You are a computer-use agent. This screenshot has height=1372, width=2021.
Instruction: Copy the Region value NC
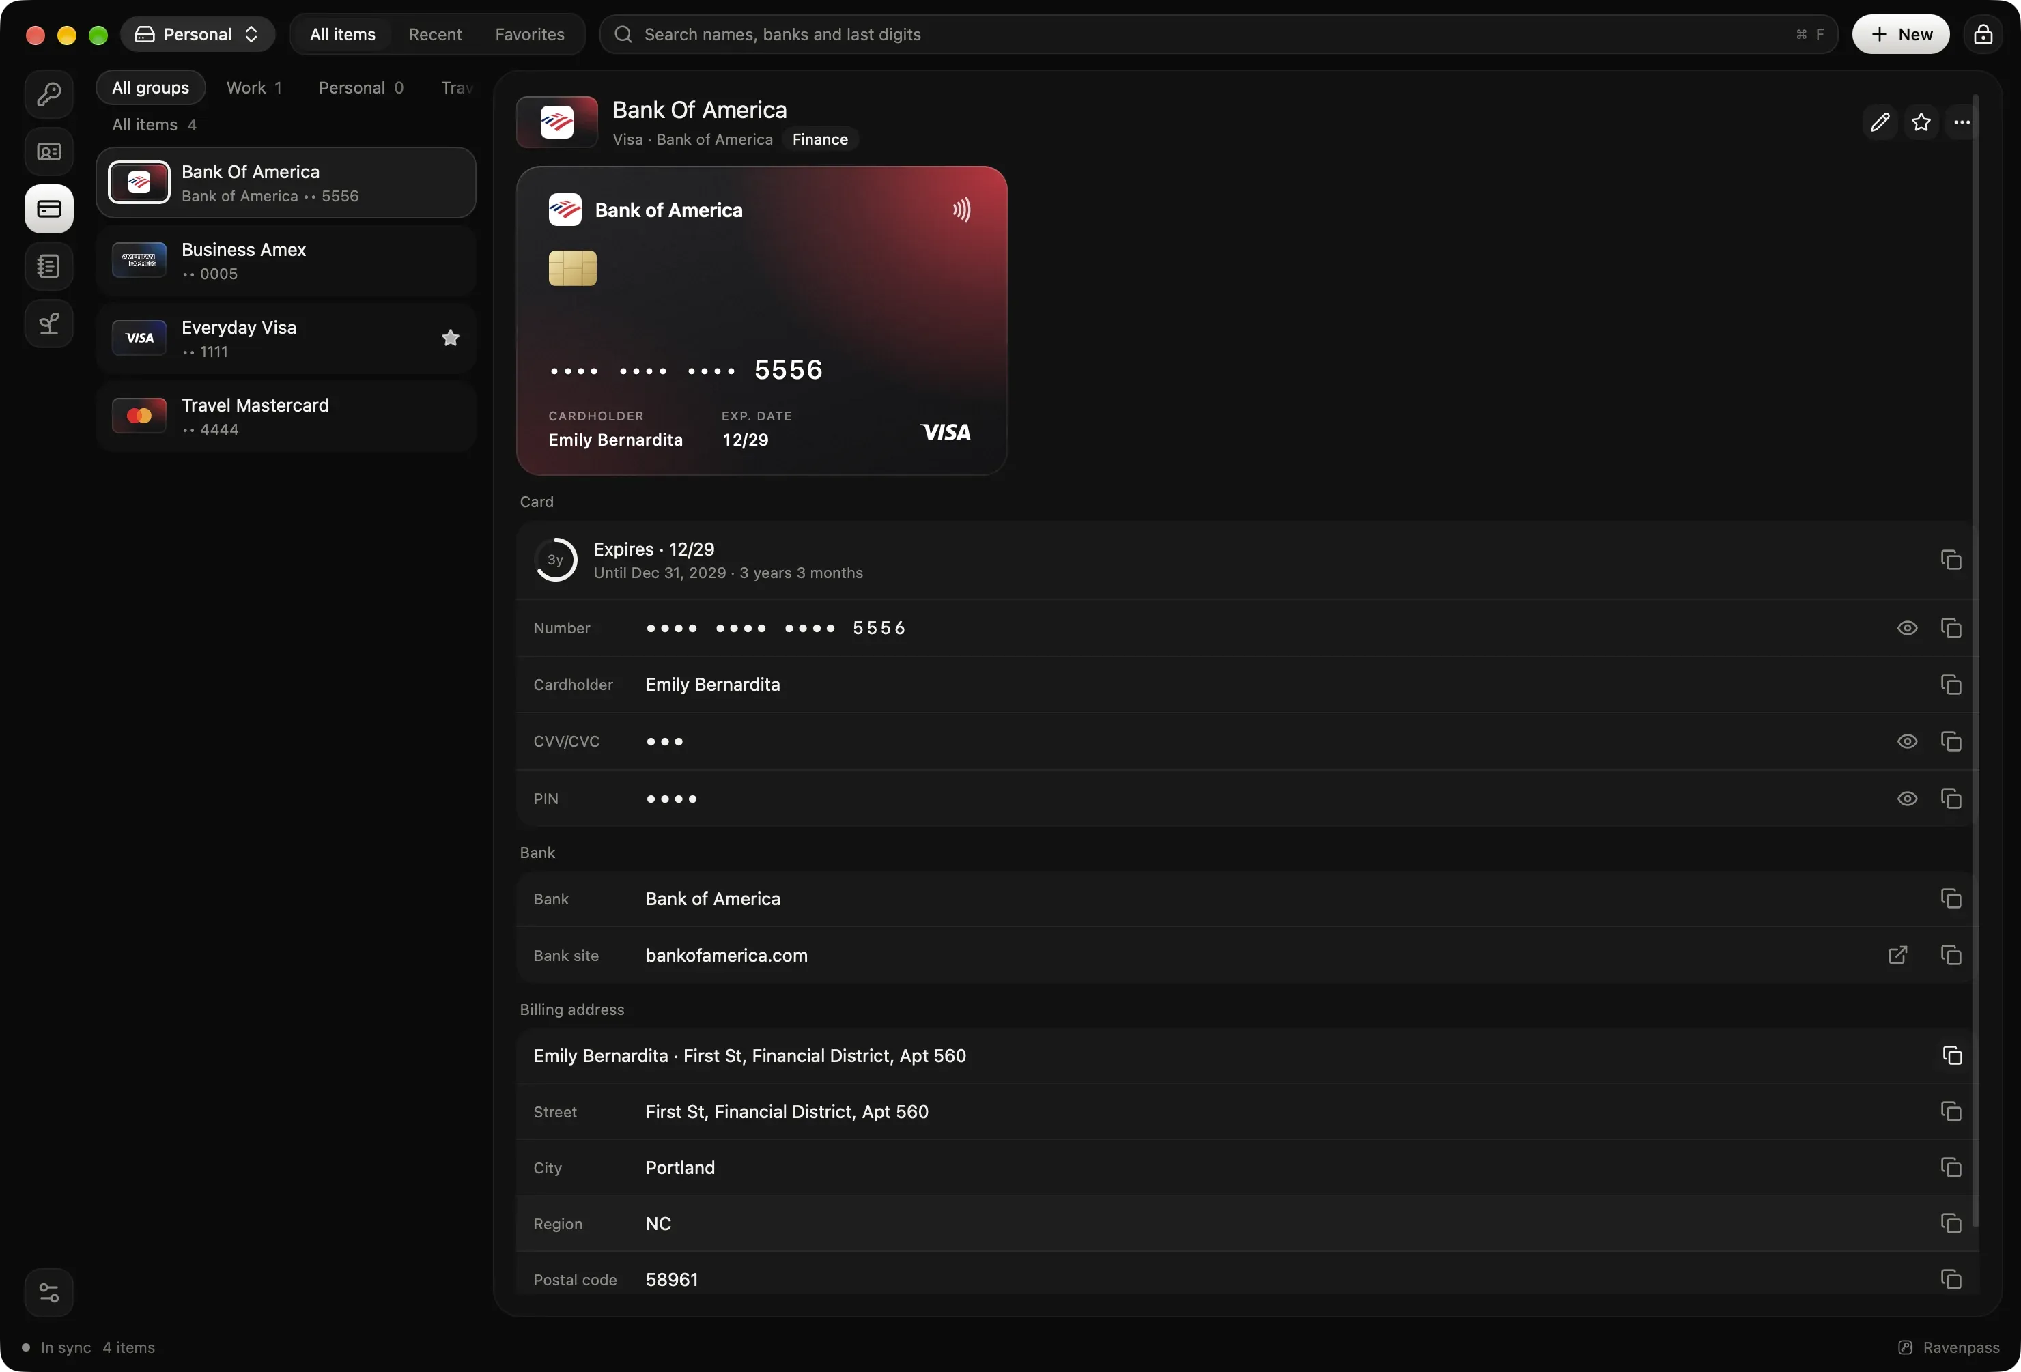click(1951, 1223)
